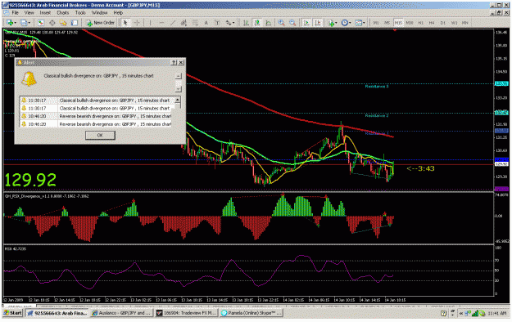Switch chart to Line Chart mode
Screen dimensions: 512x322
tap(269, 23)
